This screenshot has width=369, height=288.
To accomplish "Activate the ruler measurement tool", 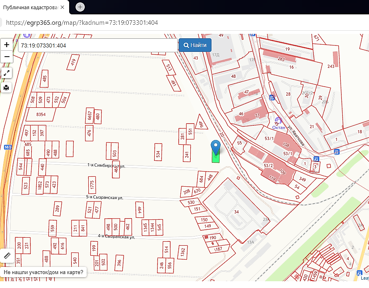I will 7,254.
